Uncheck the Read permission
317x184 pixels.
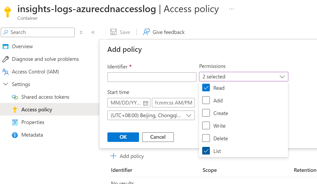tap(206, 88)
